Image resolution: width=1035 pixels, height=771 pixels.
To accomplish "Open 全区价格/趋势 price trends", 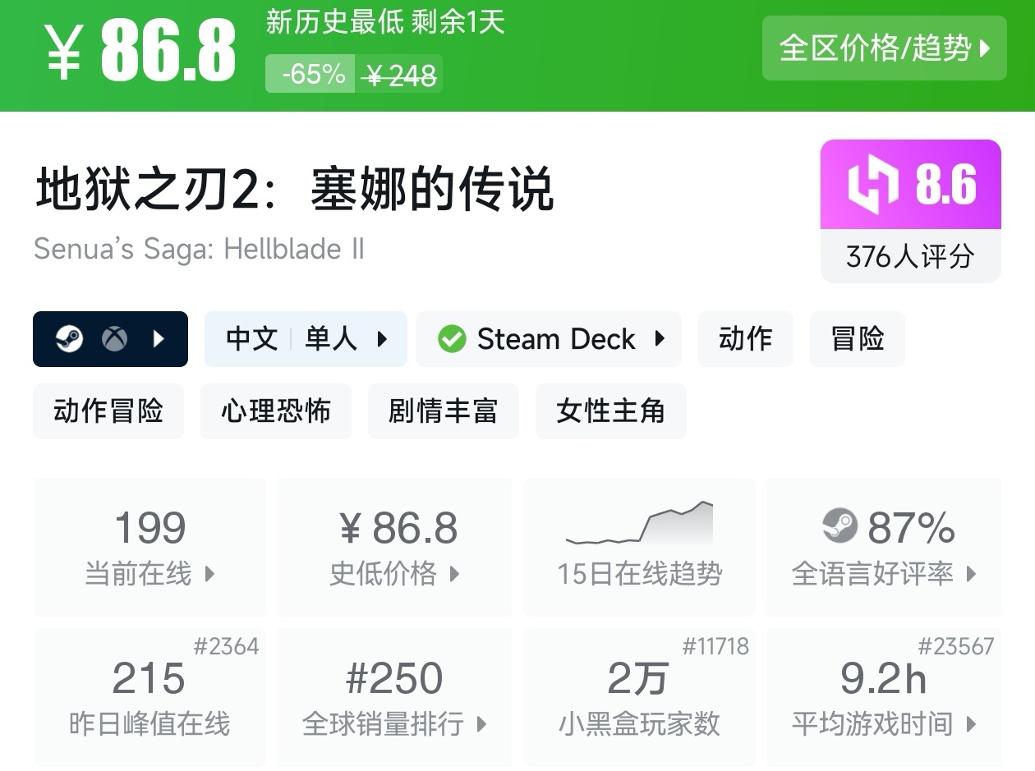I will pyautogui.click(x=884, y=48).
